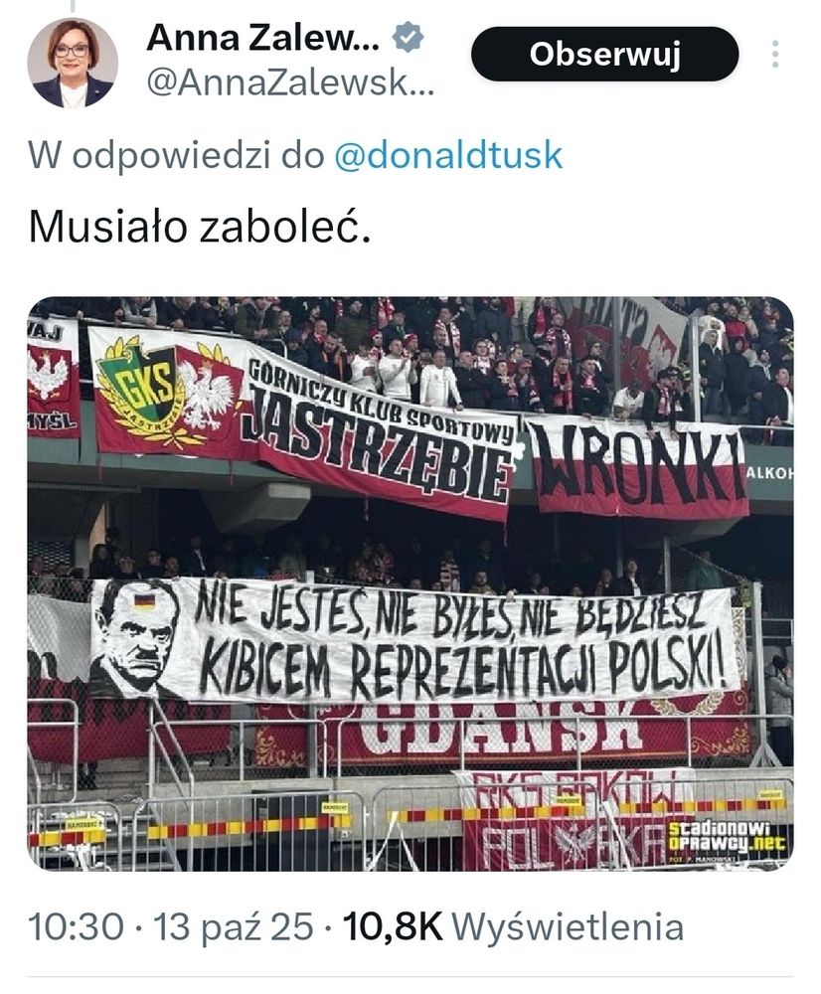Screen dimensions: 821x994
Task: Open the 10:30 timestamp link
Action: [77, 926]
